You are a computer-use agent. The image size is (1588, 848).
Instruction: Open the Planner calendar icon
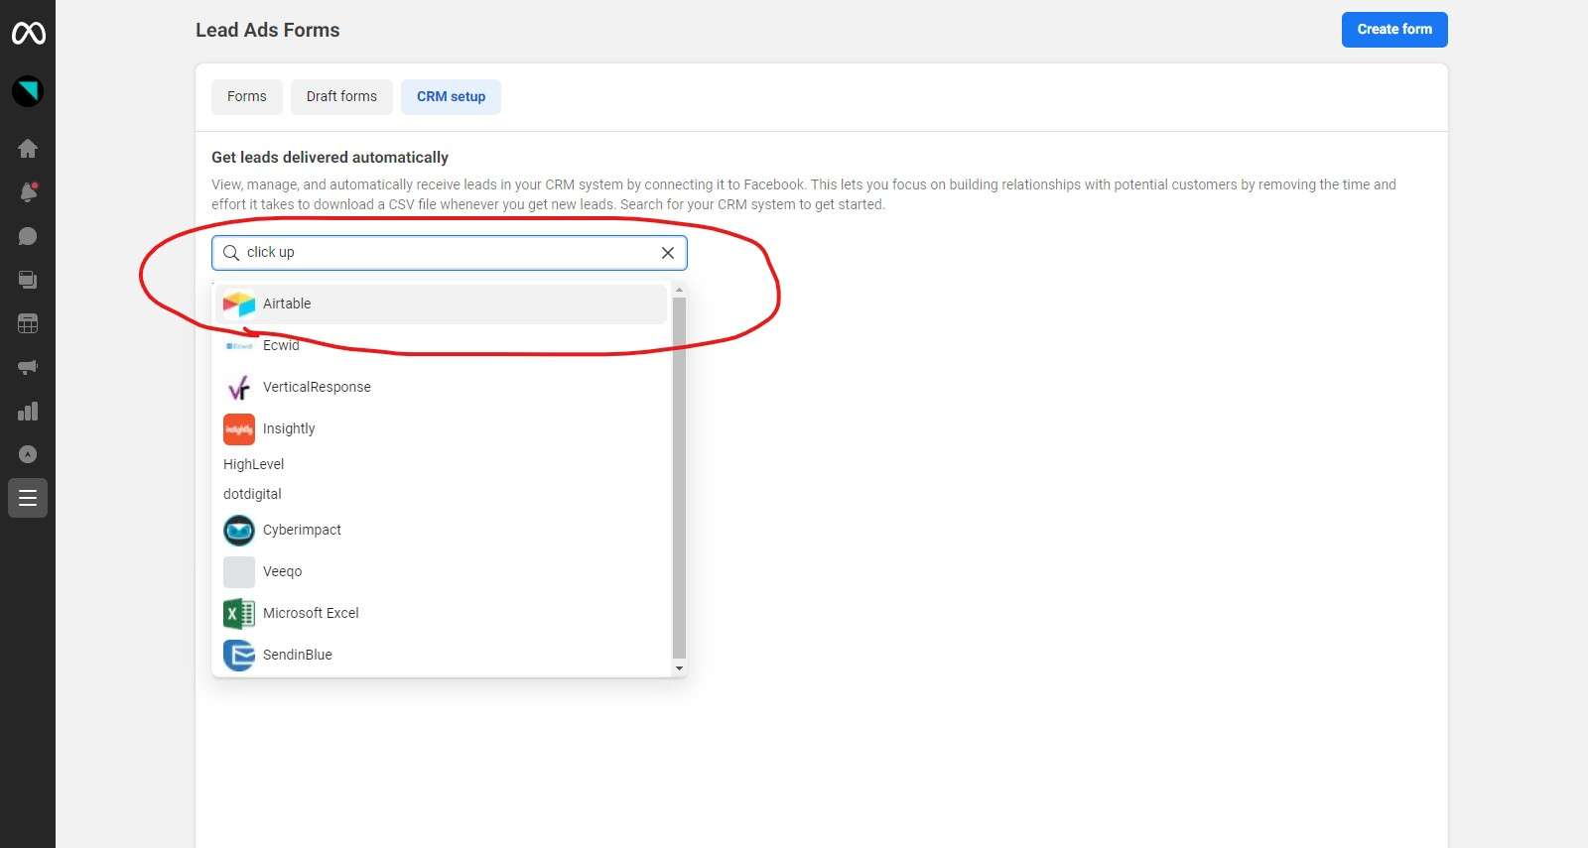pos(28,323)
